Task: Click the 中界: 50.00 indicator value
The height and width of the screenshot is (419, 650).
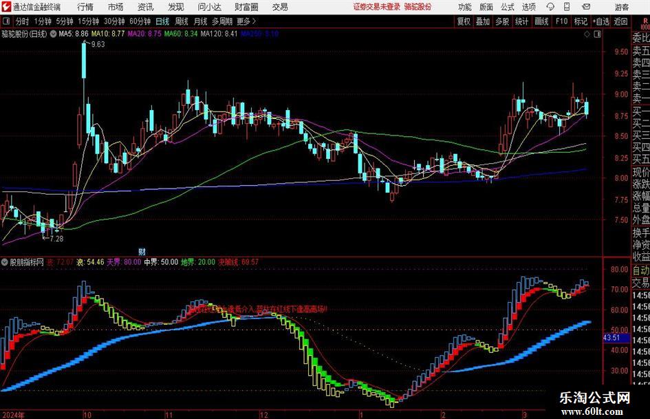Action: (161, 262)
